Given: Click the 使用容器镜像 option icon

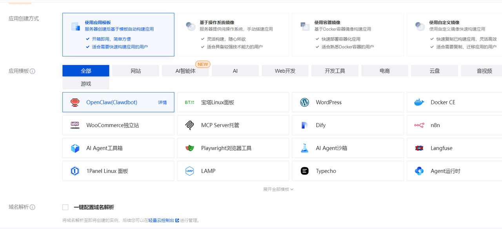Looking at the screenshot, I should (x=305, y=26).
